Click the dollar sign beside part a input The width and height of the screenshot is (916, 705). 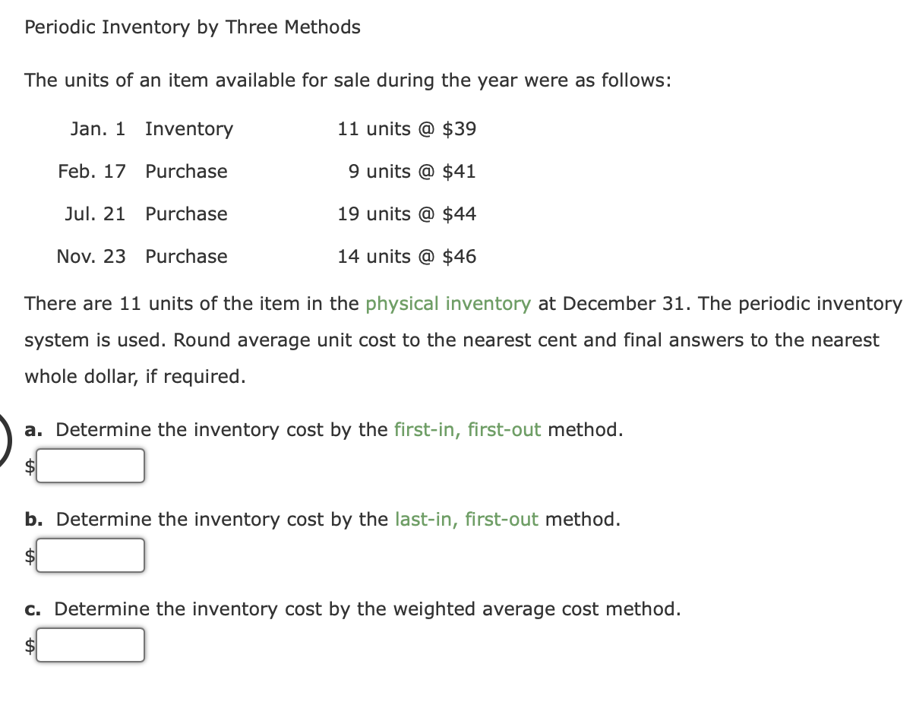(29, 467)
